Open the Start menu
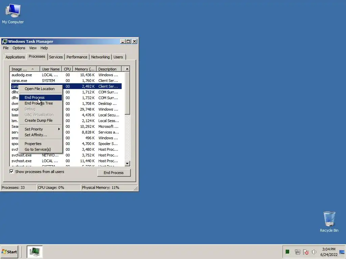 [x=9, y=252]
